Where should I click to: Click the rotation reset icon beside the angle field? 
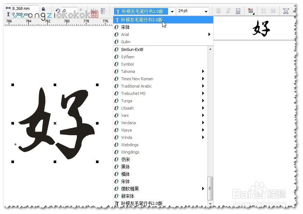coord(58,10)
